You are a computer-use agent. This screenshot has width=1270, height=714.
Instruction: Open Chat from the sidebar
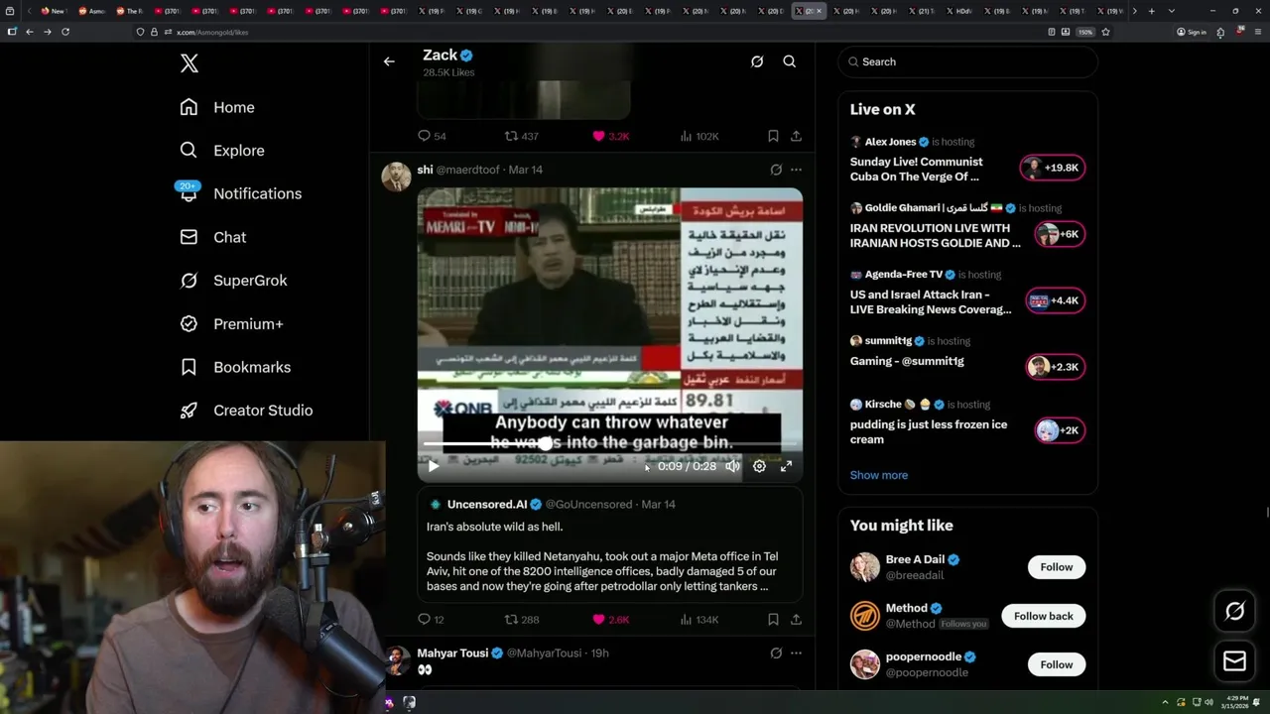pos(212,237)
